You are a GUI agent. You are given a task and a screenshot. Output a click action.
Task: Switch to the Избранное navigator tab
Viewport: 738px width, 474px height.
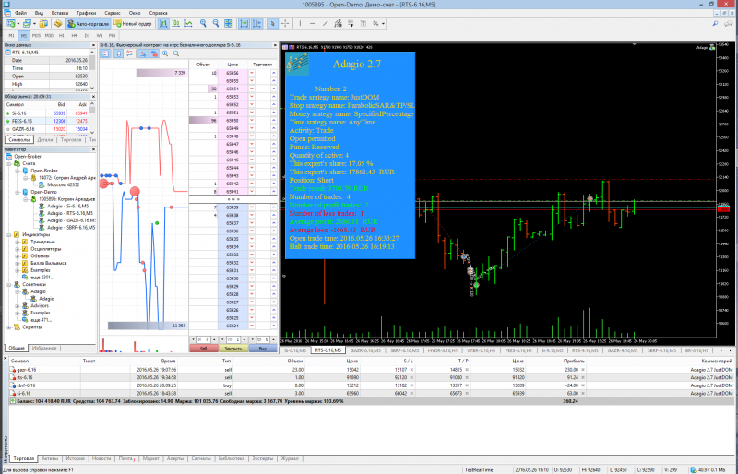click(44, 349)
